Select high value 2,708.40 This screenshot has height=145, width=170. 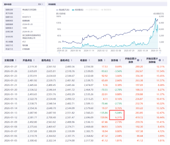[x=51, y=118]
